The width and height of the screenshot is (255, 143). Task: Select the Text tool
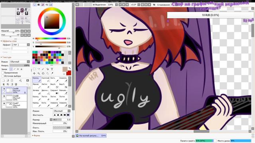pos(52,69)
